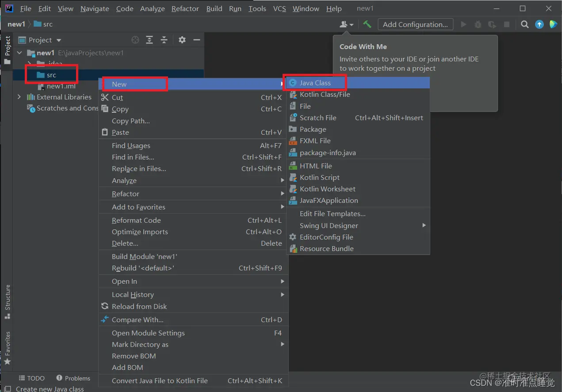Choose Kotlin Script in the New submenu

coord(359,177)
